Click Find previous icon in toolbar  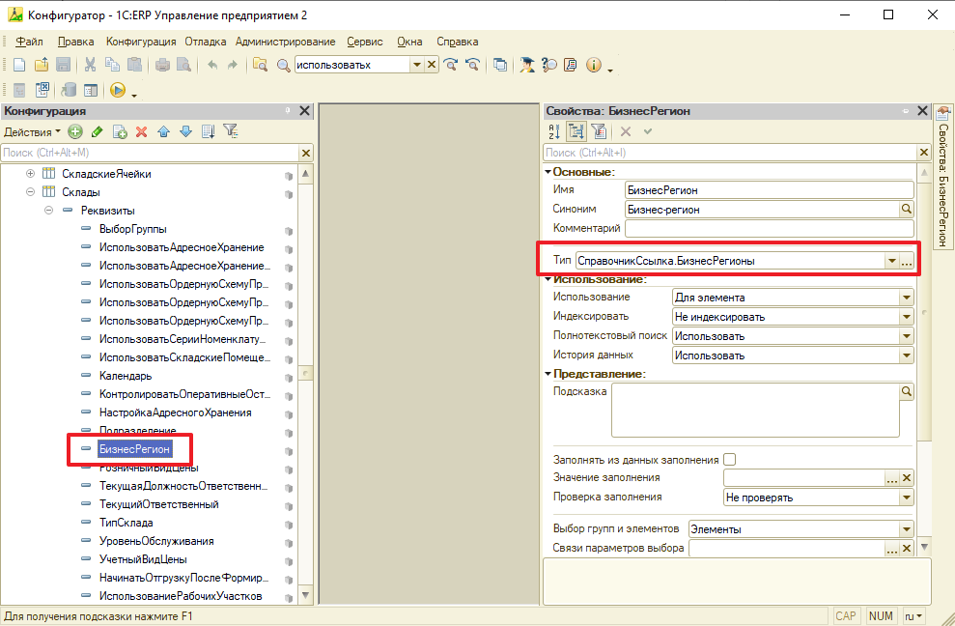click(x=472, y=65)
